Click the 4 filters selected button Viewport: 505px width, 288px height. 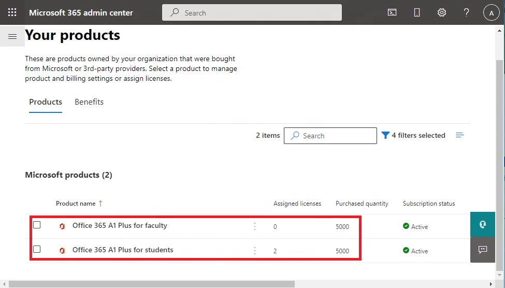413,135
